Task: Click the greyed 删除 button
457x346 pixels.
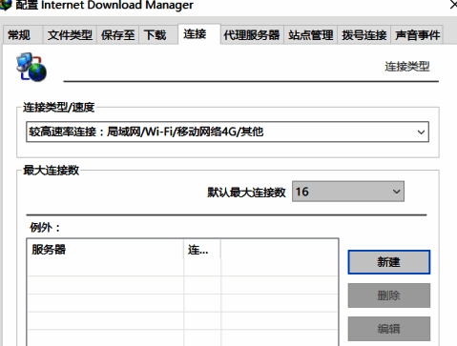Action: (389, 295)
